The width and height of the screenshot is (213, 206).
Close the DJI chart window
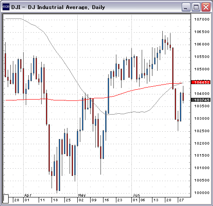[x=206, y=7]
